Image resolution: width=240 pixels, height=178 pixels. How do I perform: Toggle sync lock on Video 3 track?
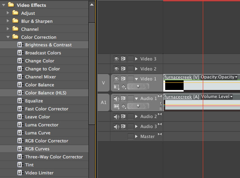click(123, 59)
